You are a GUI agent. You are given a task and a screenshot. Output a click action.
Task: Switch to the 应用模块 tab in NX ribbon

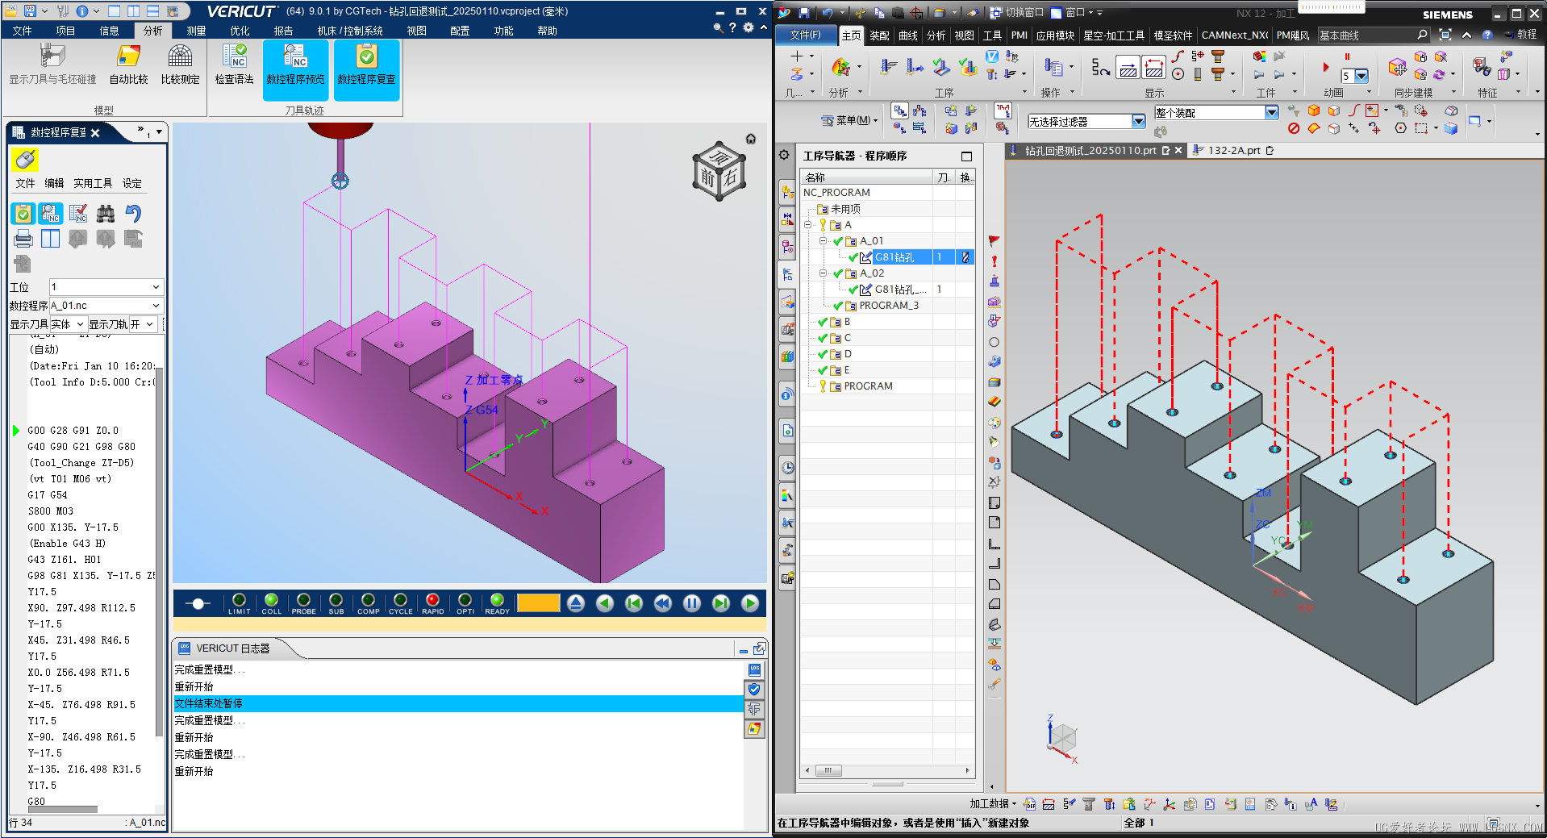1055,35
